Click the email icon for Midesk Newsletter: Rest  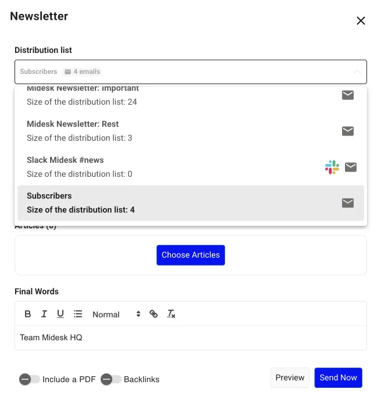click(x=348, y=131)
